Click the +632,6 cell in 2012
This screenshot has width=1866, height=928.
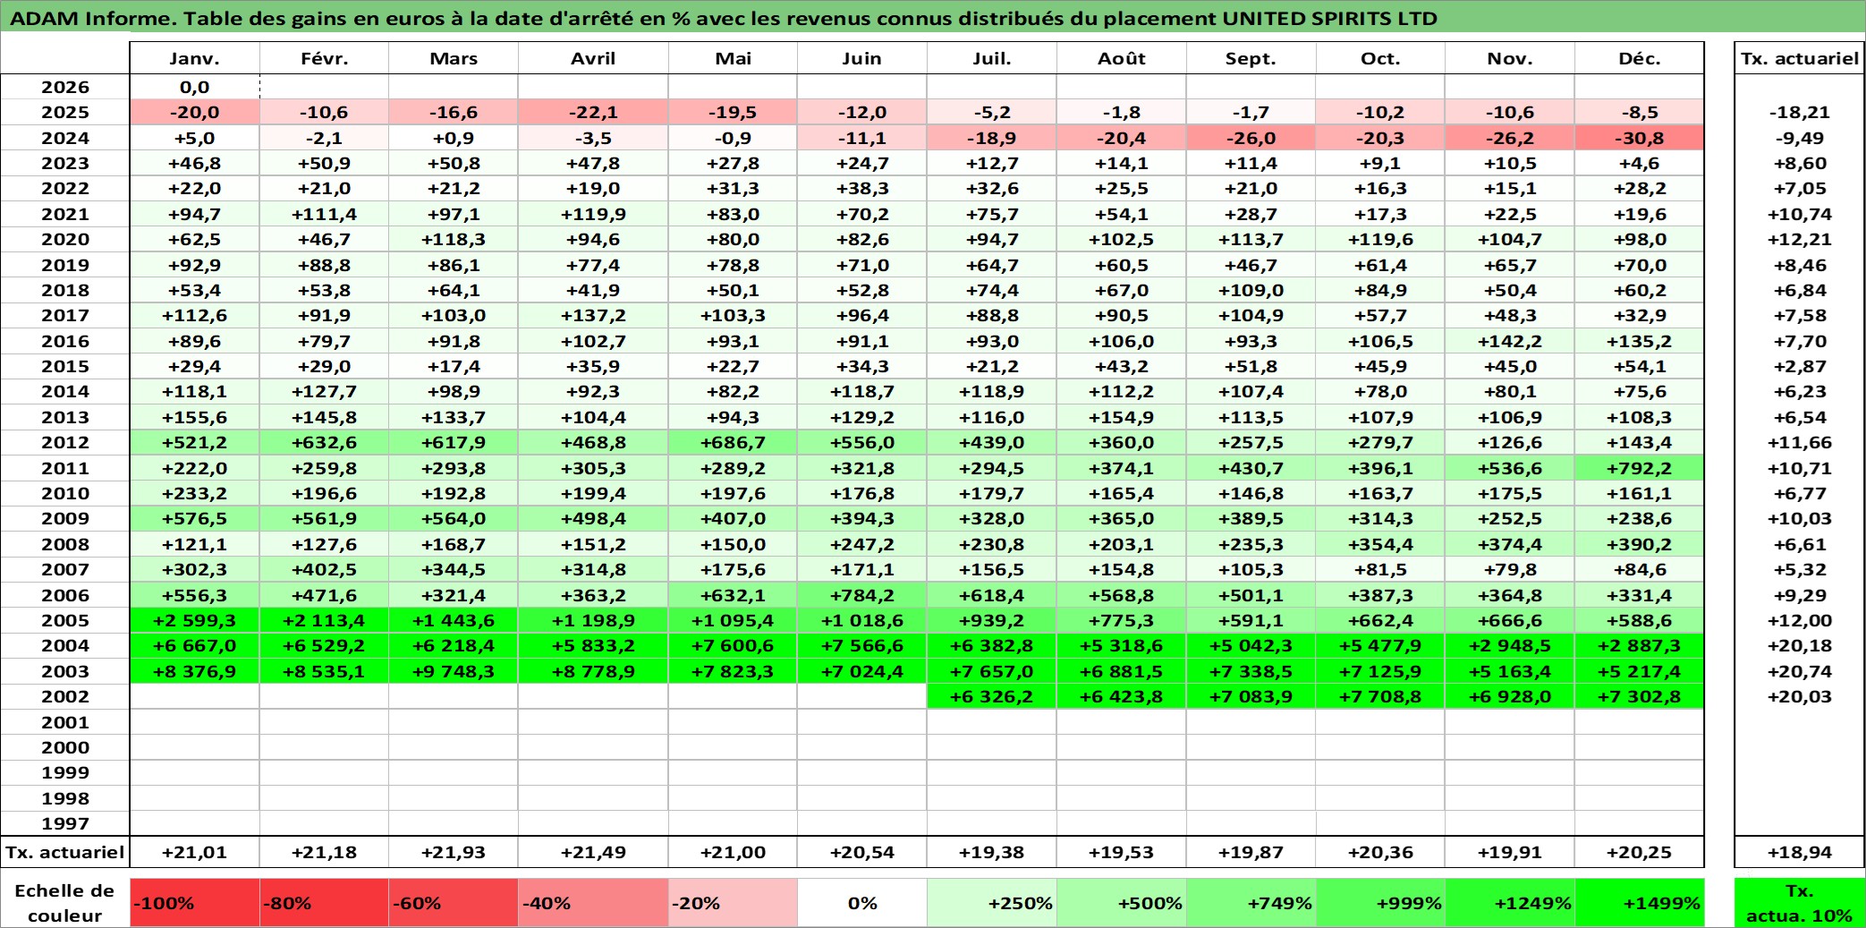point(324,442)
